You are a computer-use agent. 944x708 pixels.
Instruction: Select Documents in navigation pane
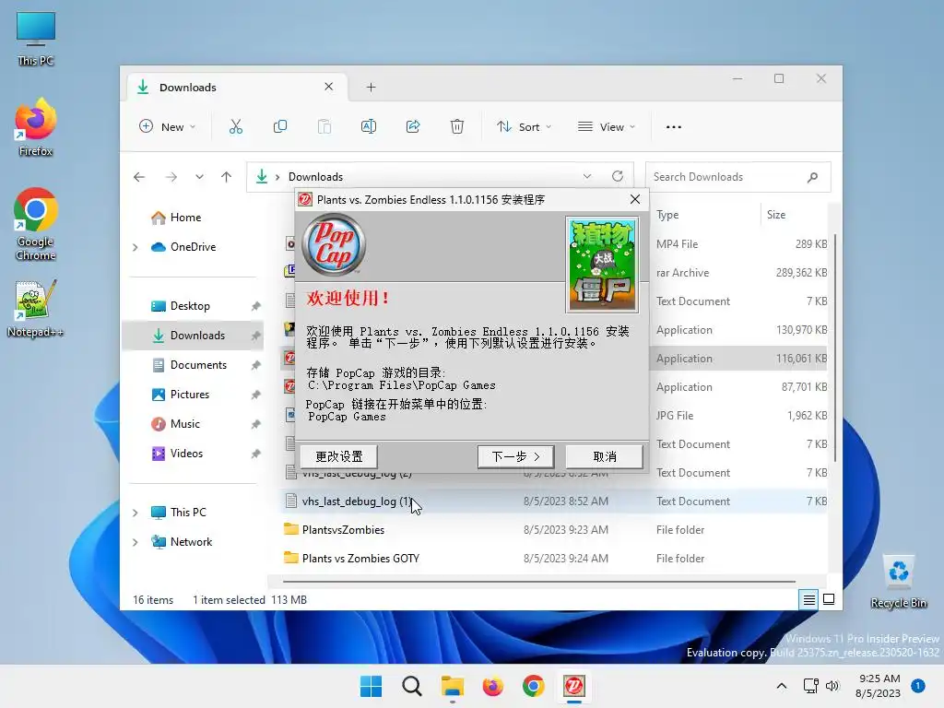point(198,365)
